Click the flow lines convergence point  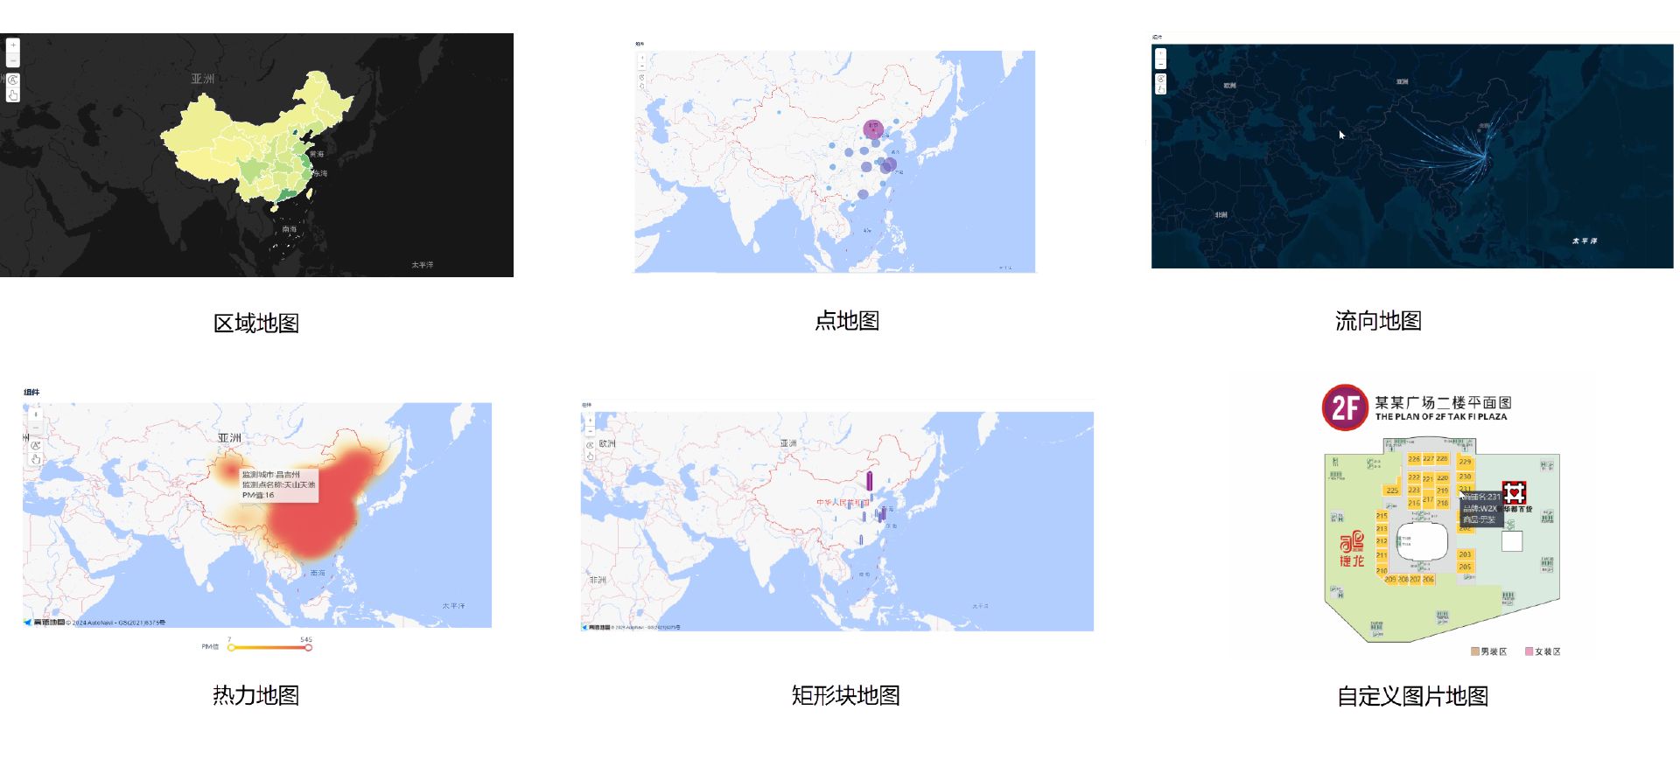click(x=1486, y=157)
